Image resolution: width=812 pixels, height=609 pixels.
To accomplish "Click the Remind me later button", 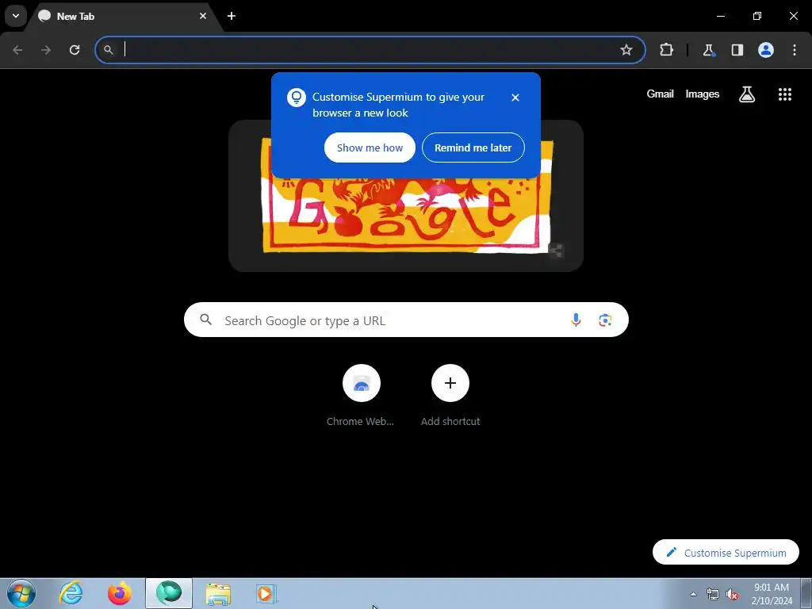I will pyautogui.click(x=473, y=147).
